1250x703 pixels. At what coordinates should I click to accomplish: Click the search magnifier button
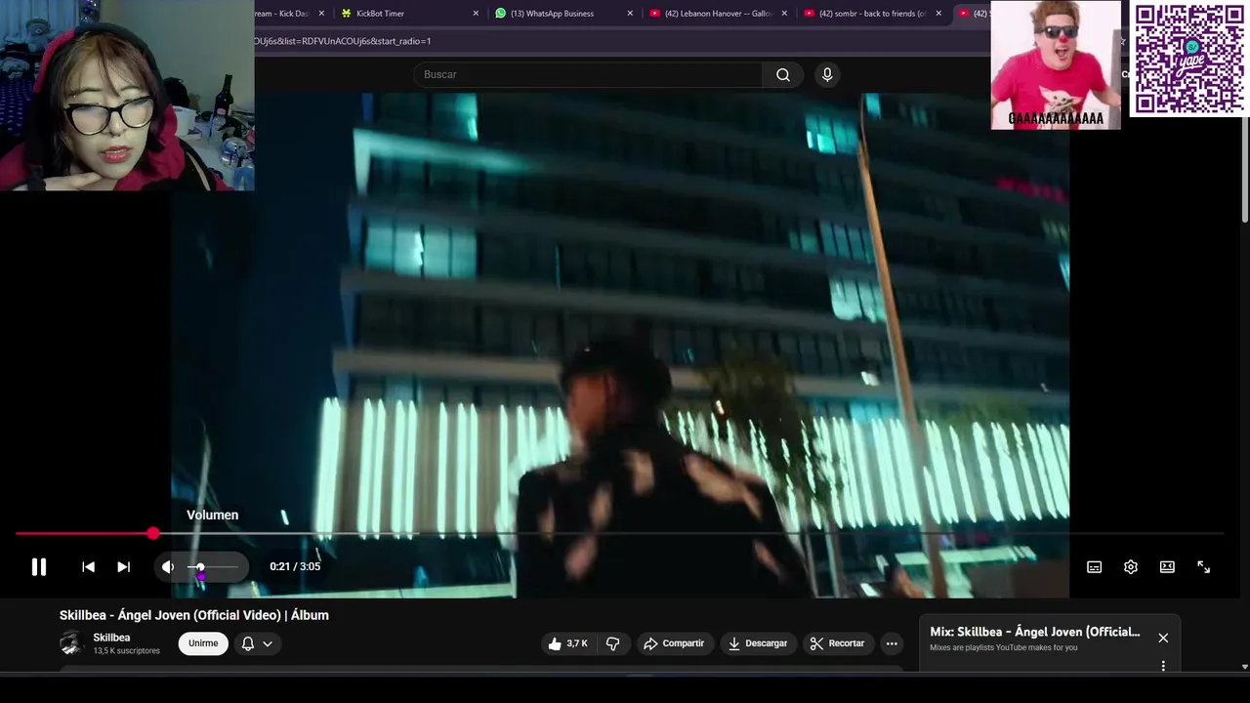(x=783, y=74)
